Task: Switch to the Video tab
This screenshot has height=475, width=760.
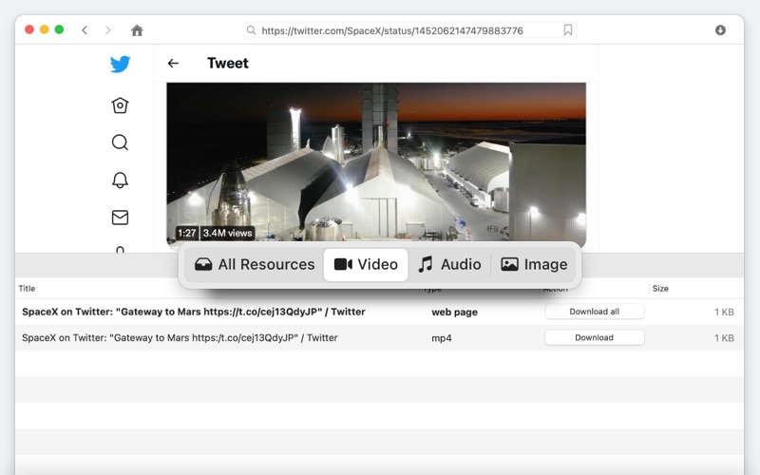Action: (366, 264)
